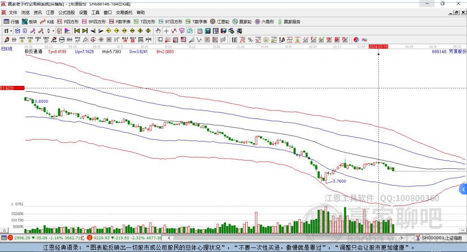This screenshot has width=467, height=252.
Task: Click the 688148 芳源股份 stock label
Action: (x=449, y=51)
